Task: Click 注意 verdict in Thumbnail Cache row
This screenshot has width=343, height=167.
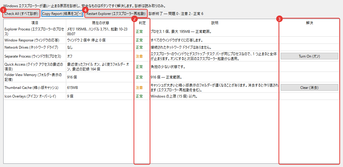Action: [x=139, y=87]
